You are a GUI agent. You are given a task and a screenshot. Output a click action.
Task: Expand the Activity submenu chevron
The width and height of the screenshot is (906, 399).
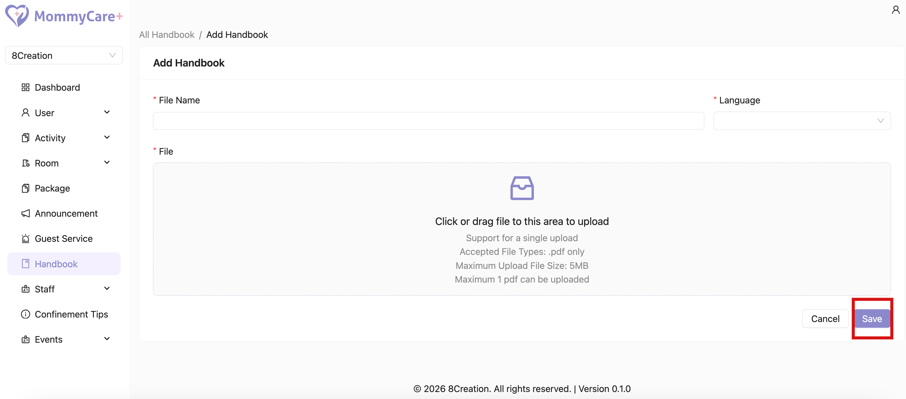tap(107, 137)
